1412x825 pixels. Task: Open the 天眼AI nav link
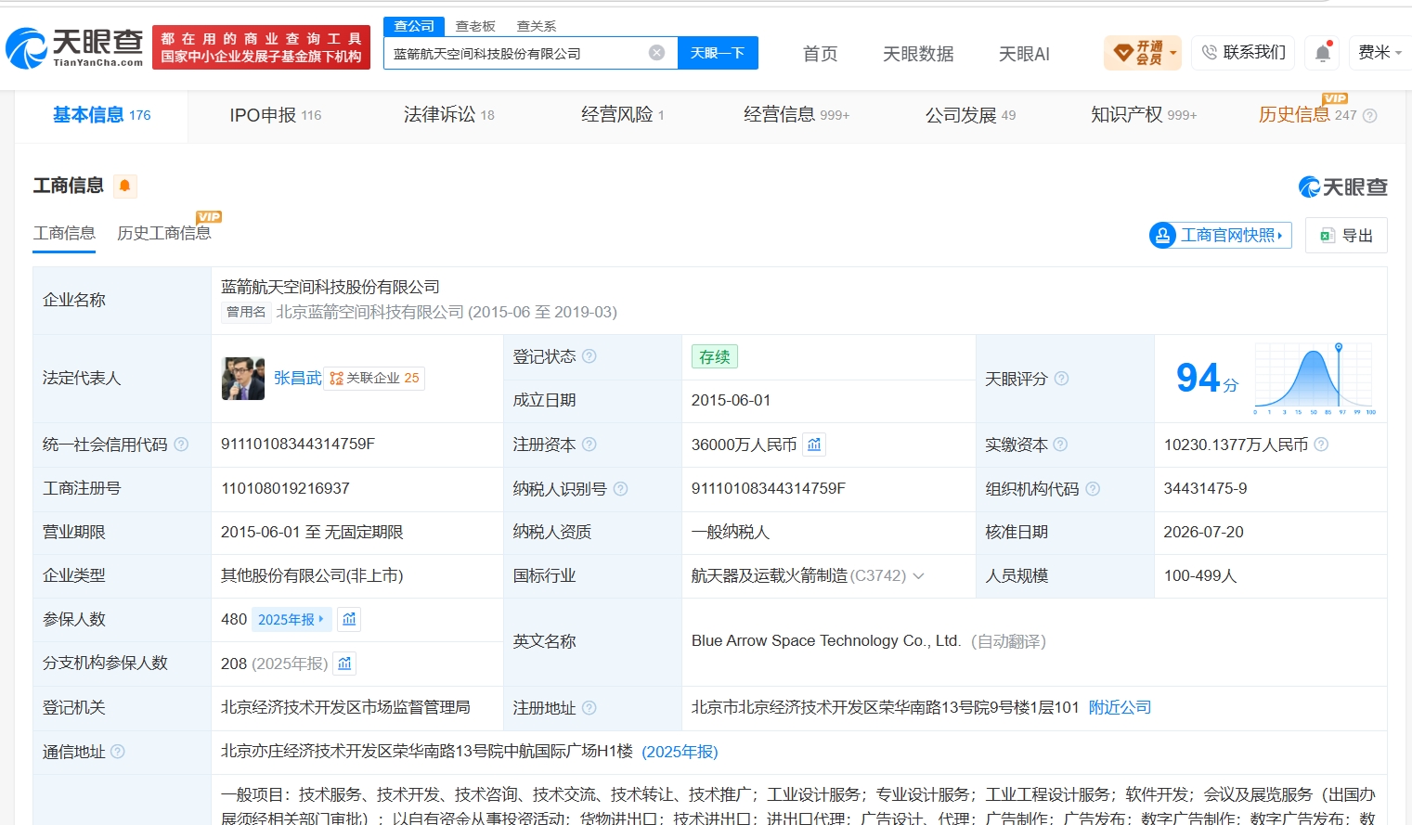pos(1024,54)
